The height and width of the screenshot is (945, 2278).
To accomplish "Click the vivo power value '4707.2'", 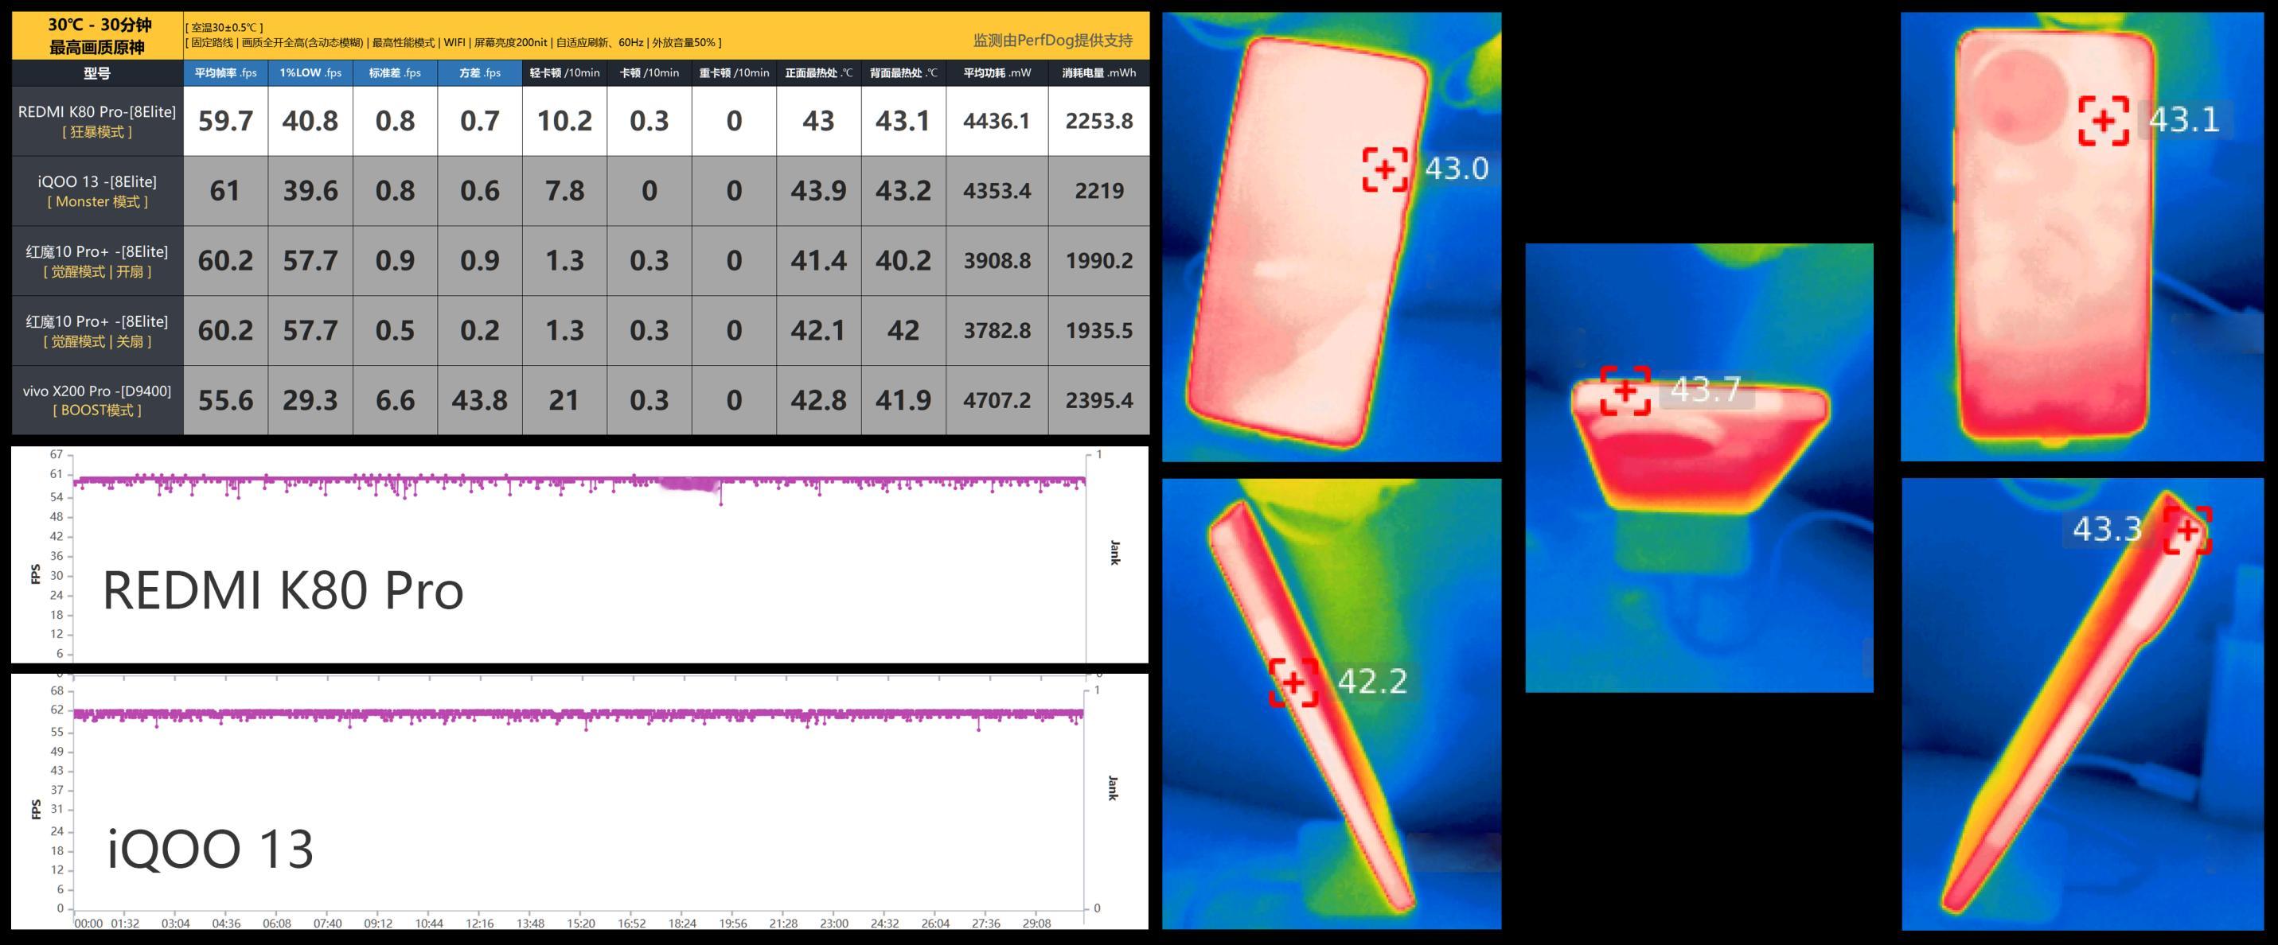I will [997, 400].
